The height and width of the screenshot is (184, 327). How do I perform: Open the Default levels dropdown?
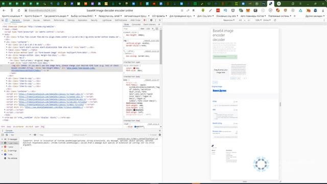[x=80, y=135]
